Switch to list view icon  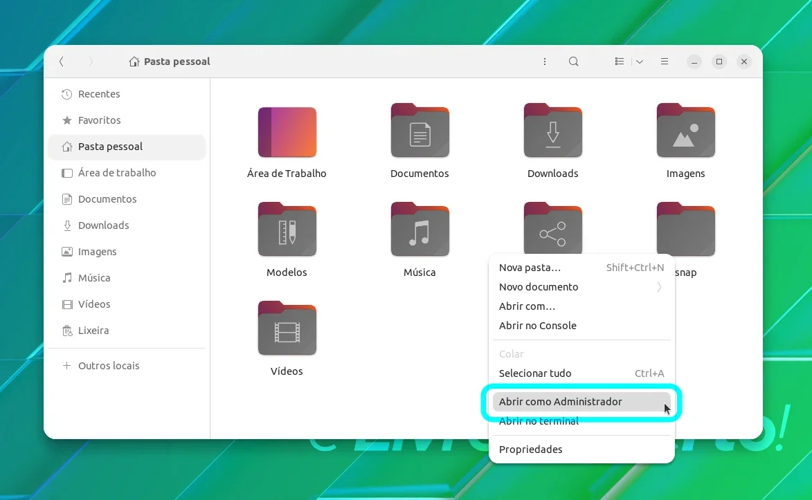pos(619,62)
